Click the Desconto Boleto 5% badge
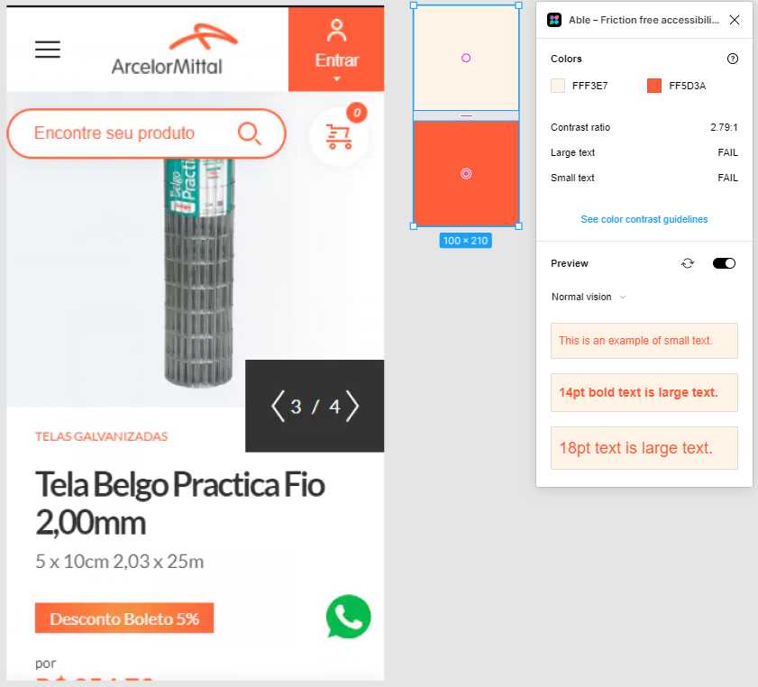Screen dimensions: 758x687 coord(124,618)
